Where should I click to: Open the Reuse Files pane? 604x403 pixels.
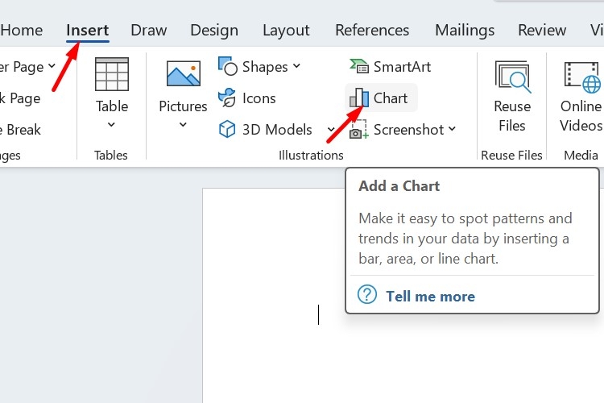(x=512, y=97)
